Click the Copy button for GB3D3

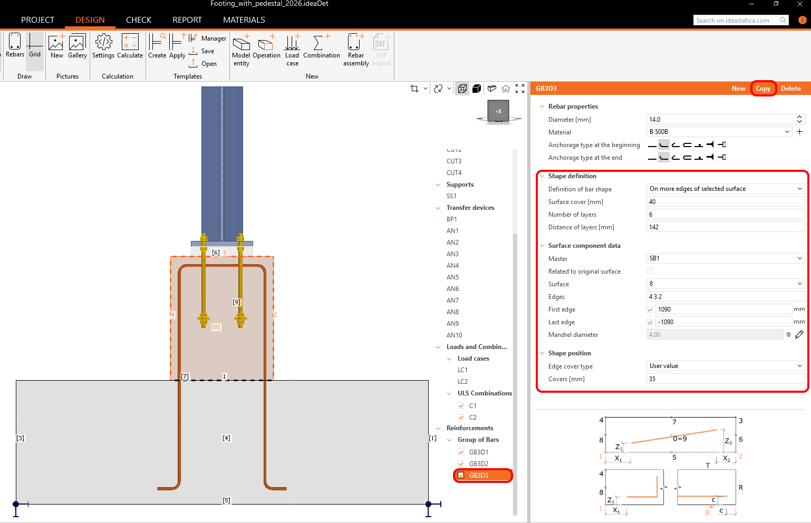(763, 89)
